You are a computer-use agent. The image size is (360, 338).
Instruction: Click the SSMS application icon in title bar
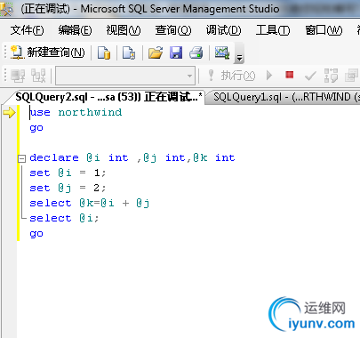(6, 8)
